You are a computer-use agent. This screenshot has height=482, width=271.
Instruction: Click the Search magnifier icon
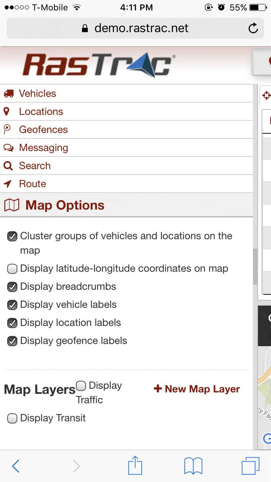8,166
